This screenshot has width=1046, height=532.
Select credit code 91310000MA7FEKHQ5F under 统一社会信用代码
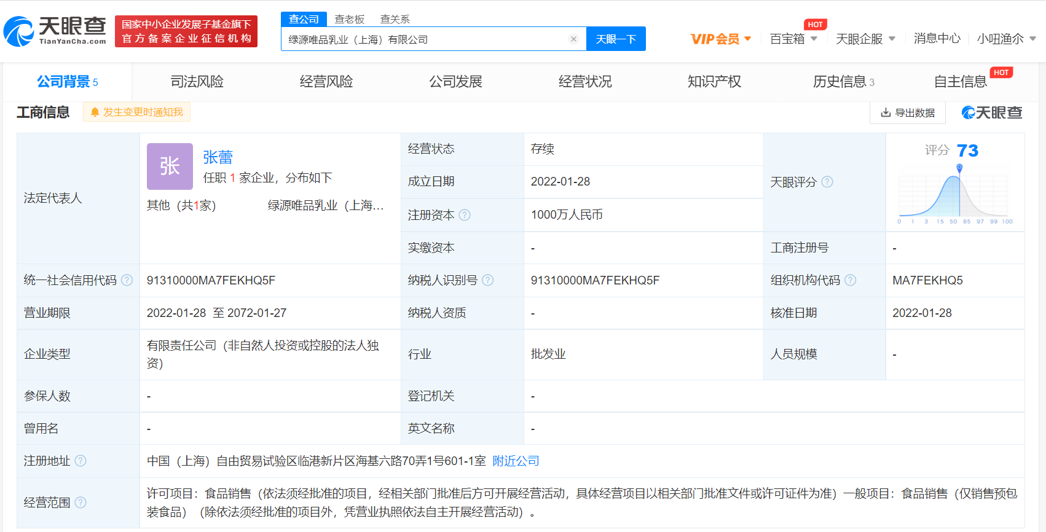pos(211,280)
